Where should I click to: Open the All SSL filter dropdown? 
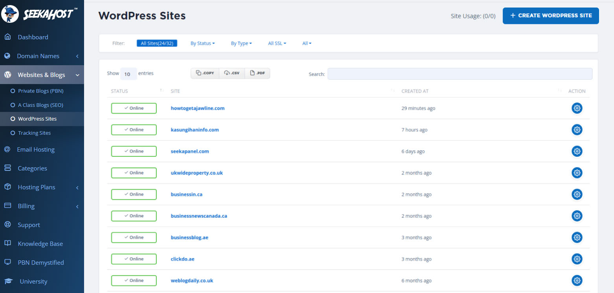[x=277, y=44]
